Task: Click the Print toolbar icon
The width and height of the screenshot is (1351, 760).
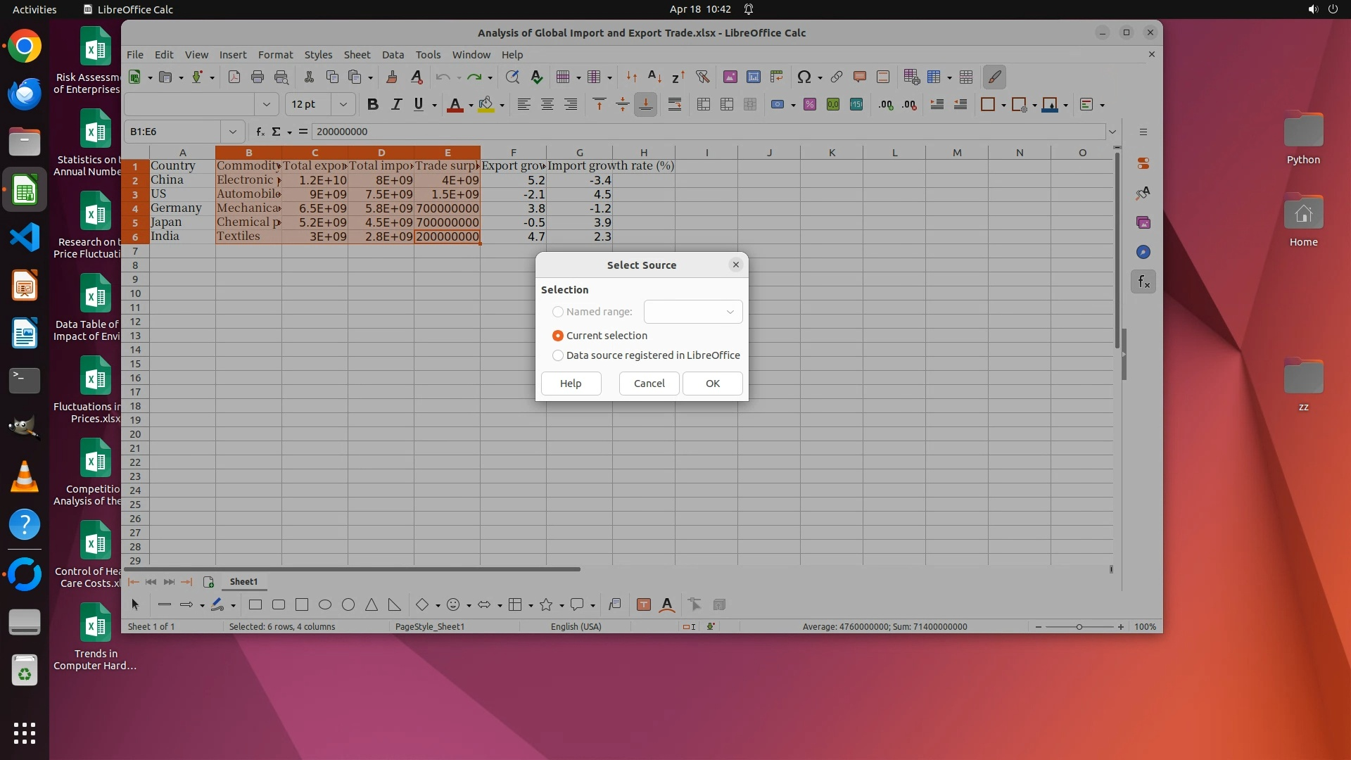Action: coord(258,77)
